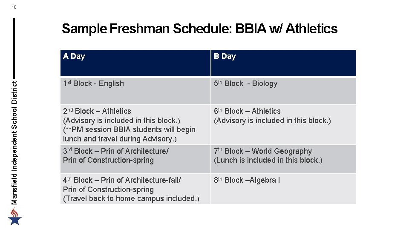Click the 7th Block – World Geography line
This screenshot has width=409, height=230.
pyautogui.click(x=263, y=151)
